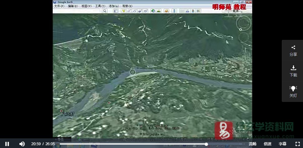Open the 文件(F) menu
The width and height of the screenshot is (303, 148).
pos(59,6)
